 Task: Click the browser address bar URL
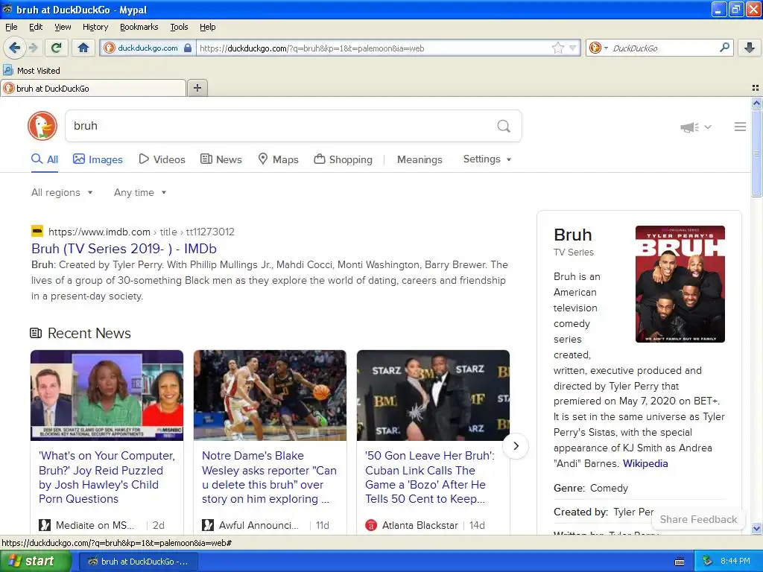coord(373,48)
